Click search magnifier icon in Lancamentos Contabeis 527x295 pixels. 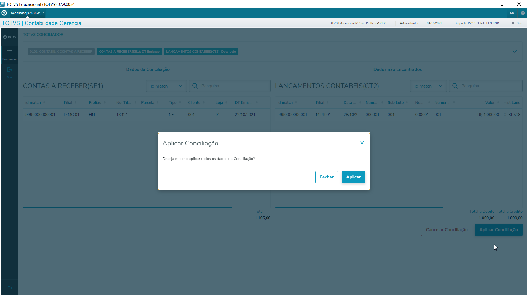pyautogui.click(x=455, y=86)
